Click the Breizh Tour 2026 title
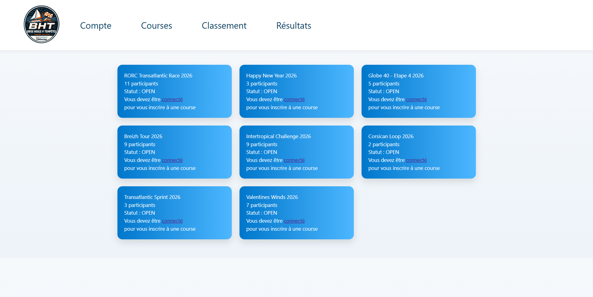 143,136
